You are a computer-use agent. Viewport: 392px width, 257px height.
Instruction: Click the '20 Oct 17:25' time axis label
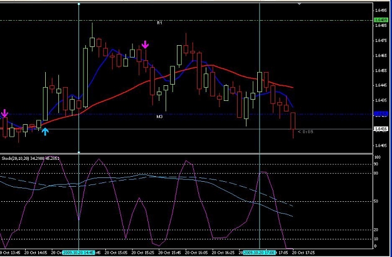[x=304, y=253]
